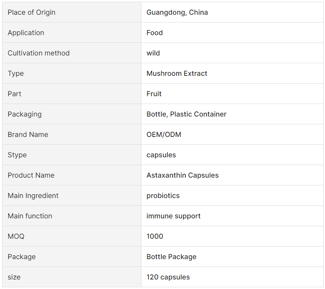Select the 120 capsules size value
Image resolution: width=325 pixels, height=289 pixels.
168,277
